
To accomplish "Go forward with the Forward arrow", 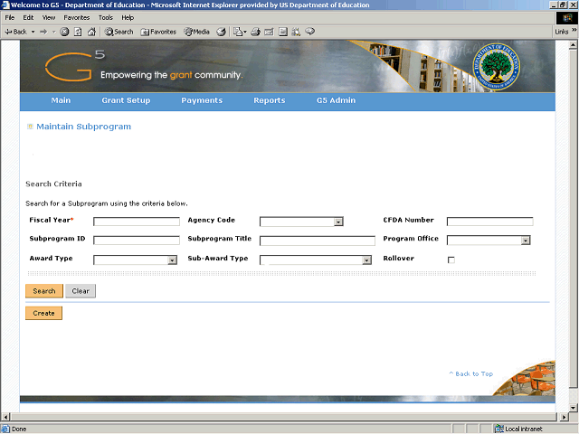I will (x=43, y=32).
